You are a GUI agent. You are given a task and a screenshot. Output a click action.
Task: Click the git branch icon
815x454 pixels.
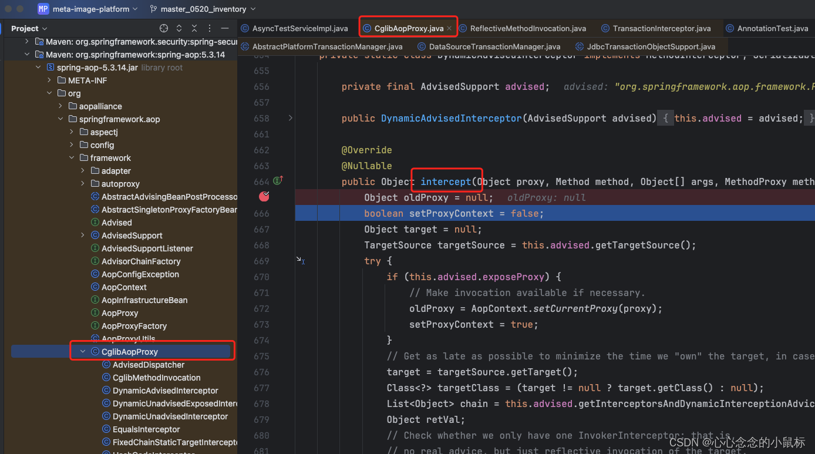point(153,9)
